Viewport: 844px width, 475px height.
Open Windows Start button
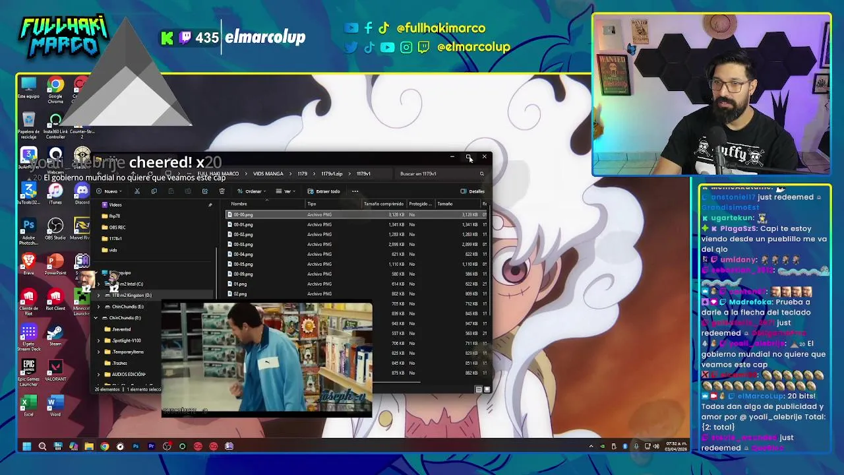(x=26, y=447)
